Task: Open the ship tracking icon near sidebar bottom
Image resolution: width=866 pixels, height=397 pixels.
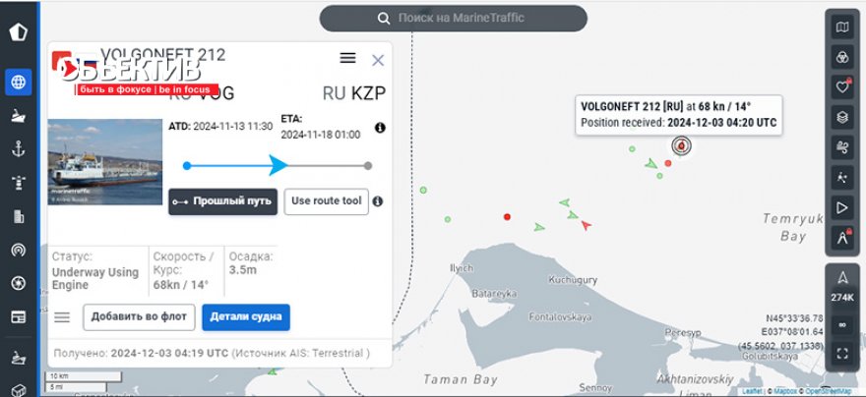Action: (x=19, y=359)
